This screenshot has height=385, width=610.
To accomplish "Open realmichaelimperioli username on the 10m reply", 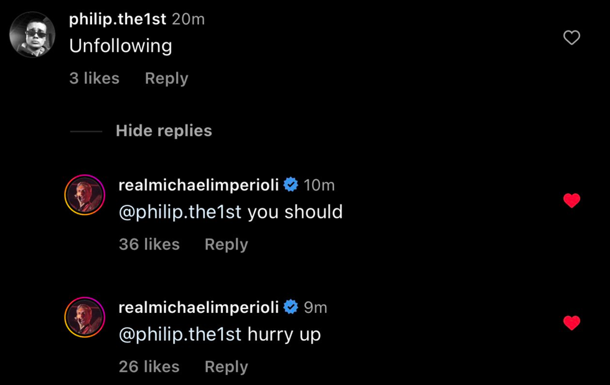I will [199, 185].
